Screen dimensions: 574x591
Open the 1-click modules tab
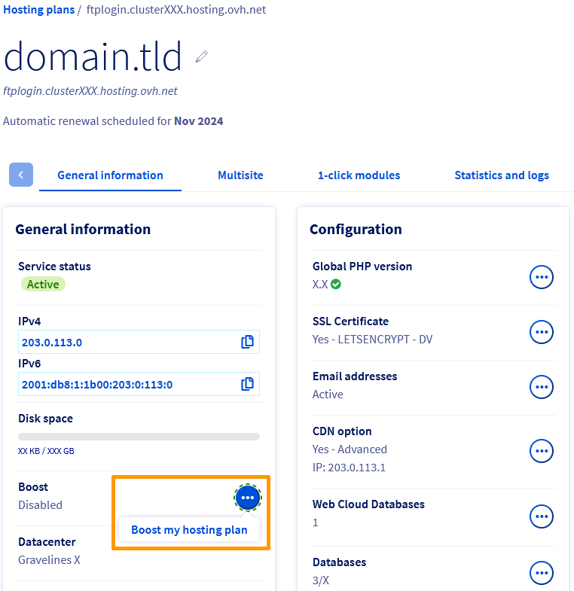pyautogui.click(x=359, y=175)
